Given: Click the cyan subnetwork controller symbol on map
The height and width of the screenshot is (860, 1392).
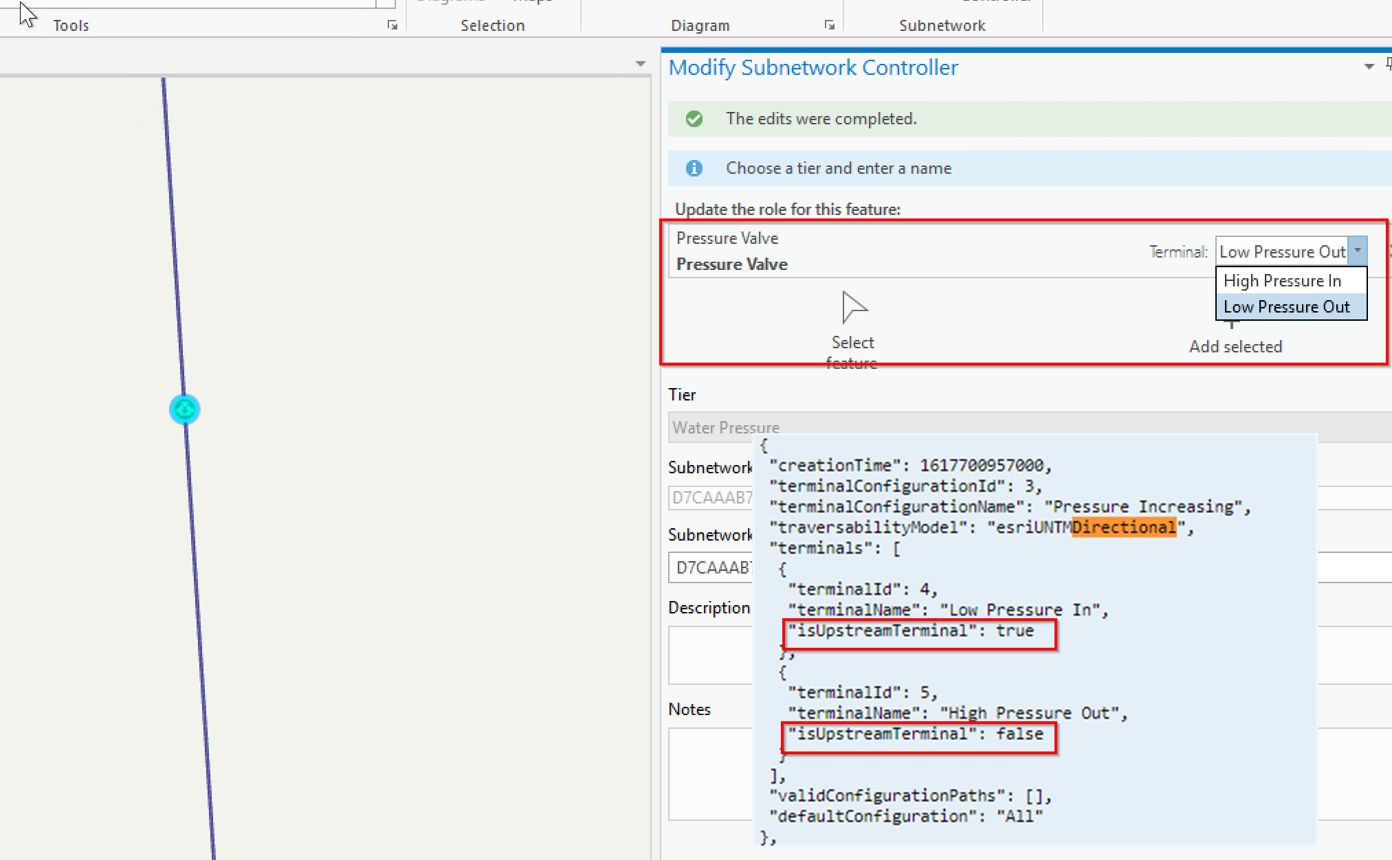Looking at the screenshot, I should [184, 409].
